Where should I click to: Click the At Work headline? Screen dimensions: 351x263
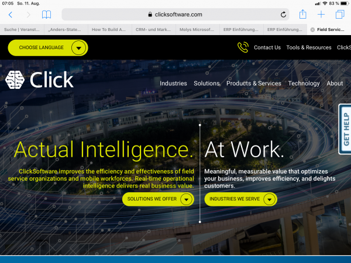point(244,150)
